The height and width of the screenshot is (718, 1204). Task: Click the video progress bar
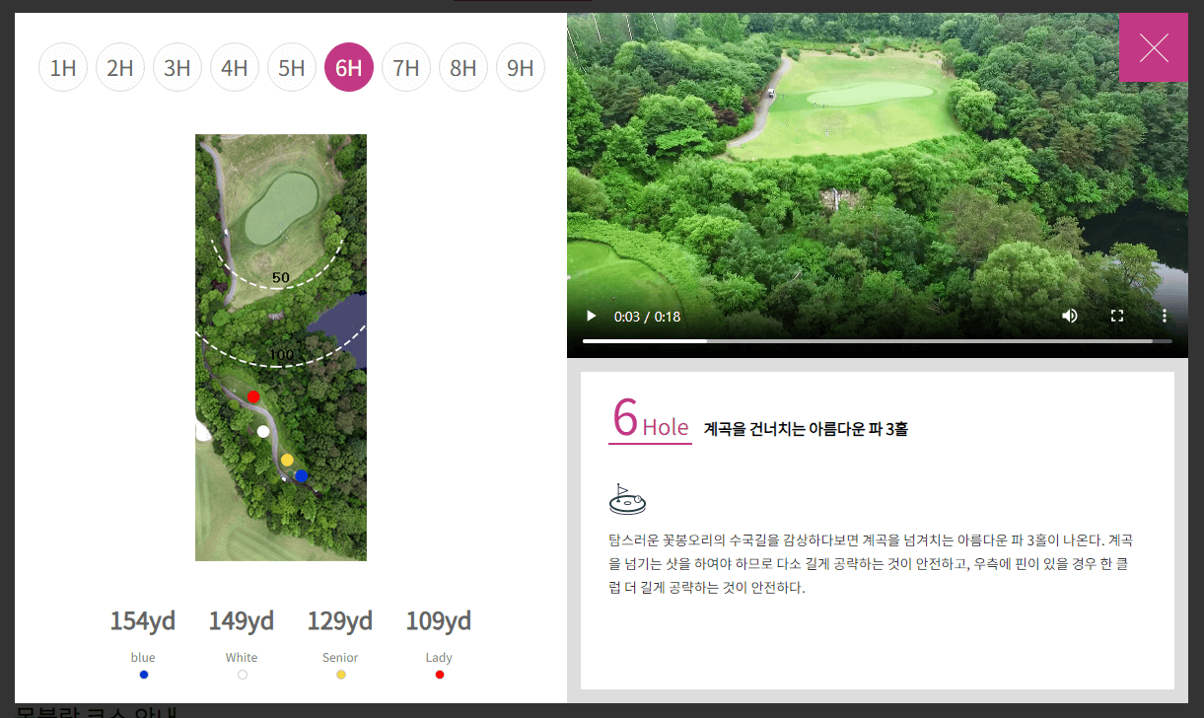point(878,341)
